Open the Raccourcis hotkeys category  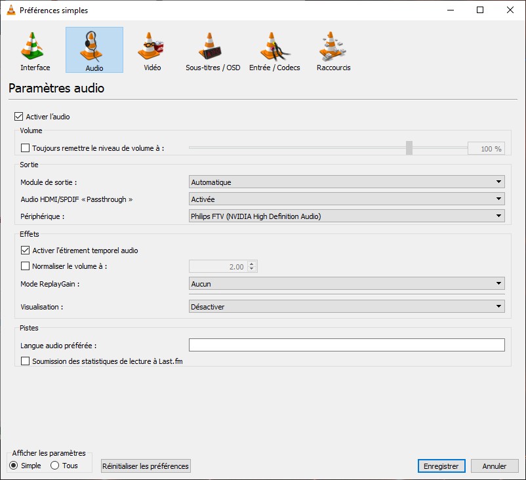point(333,50)
